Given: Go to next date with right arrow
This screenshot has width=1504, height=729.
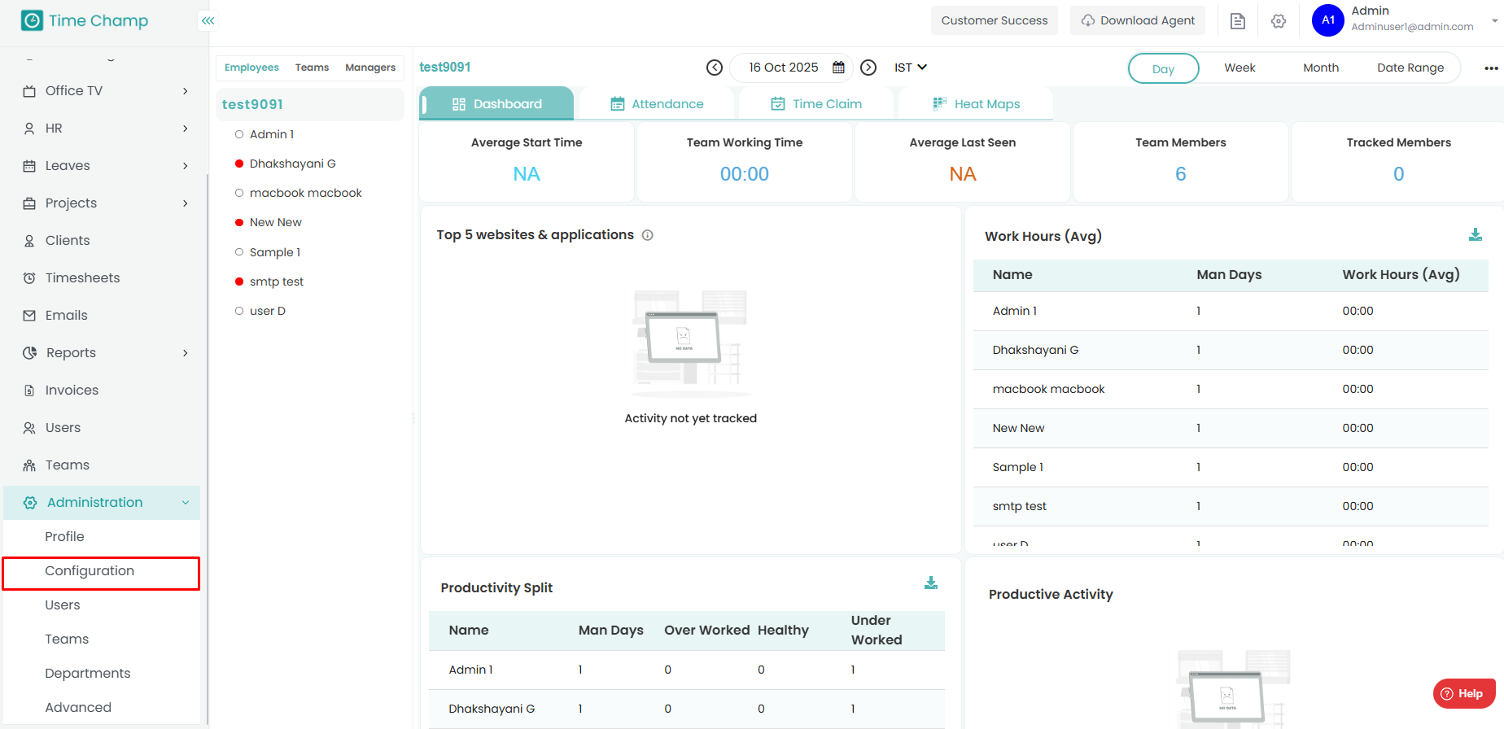Looking at the screenshot, I should pyautogui.click(x=868, y=68).
